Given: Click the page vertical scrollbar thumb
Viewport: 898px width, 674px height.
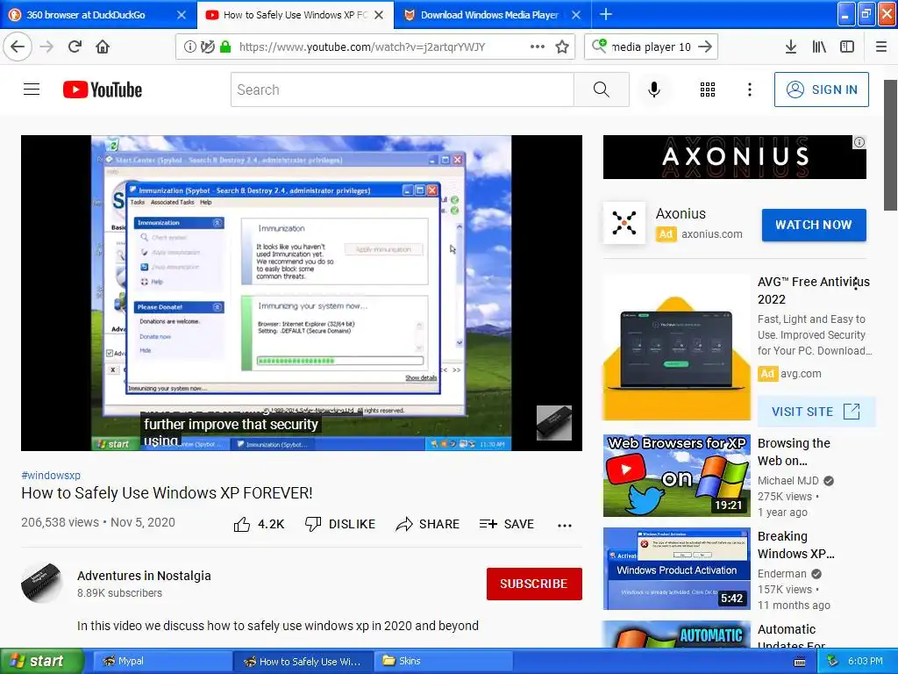Looking at the screenshot, I should (890, 145).
